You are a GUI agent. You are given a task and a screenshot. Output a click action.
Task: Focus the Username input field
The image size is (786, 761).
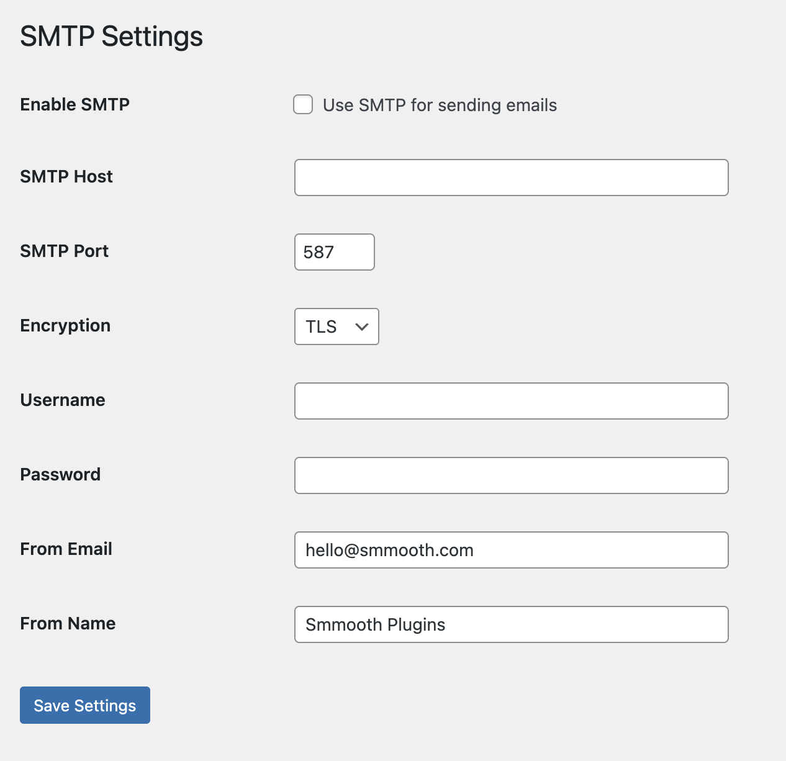pos(511,401)
